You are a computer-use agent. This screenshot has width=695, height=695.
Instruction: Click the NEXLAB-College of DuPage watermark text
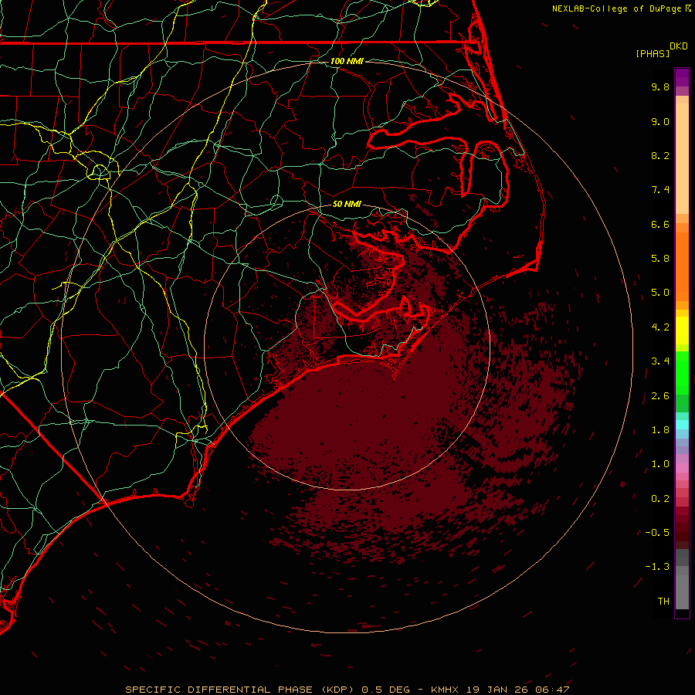tap(616, 8)
